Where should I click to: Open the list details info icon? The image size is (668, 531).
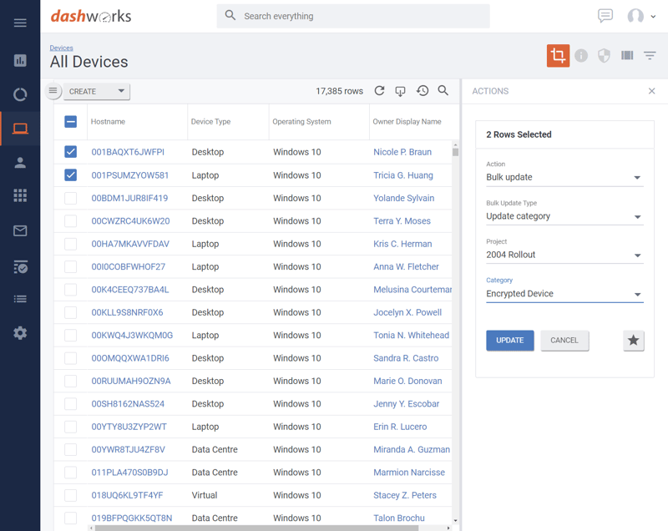click(x=581, y=55)
